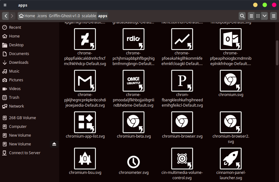Open the view options dropdown arrow
This screenshot has height=182, width=279.
point(265,16)
